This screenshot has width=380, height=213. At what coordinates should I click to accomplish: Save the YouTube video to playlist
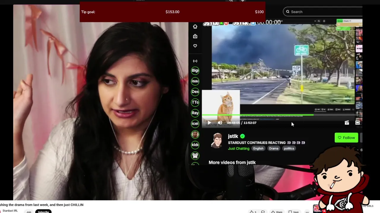[294, 212]
